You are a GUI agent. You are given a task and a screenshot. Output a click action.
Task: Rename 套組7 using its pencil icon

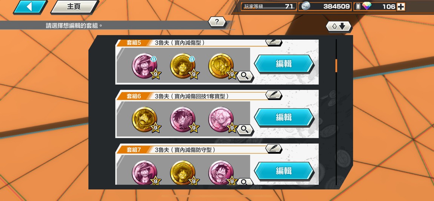coord(274,148)
